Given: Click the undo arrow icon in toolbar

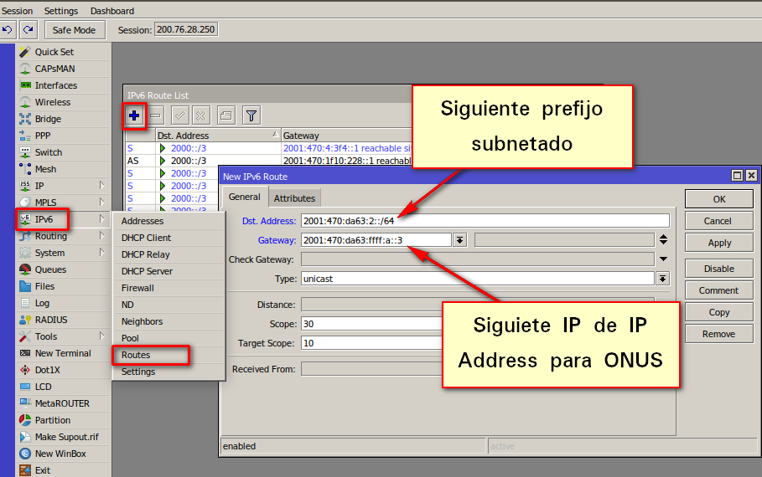Looking at the screenshot, I should pos(8,30).
